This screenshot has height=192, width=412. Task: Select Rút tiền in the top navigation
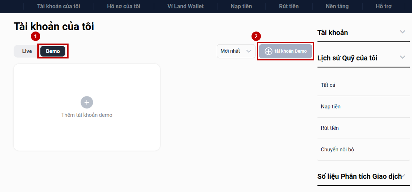(289, 6)
